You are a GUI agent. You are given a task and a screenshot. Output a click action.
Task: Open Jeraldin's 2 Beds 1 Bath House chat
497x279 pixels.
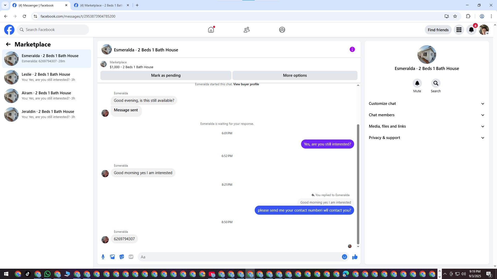tap(47, 114)
